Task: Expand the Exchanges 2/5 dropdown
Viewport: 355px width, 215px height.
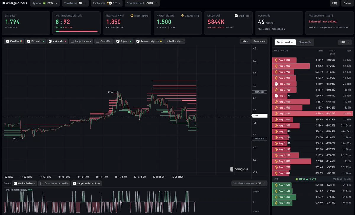Action: (x=106, y=3)
